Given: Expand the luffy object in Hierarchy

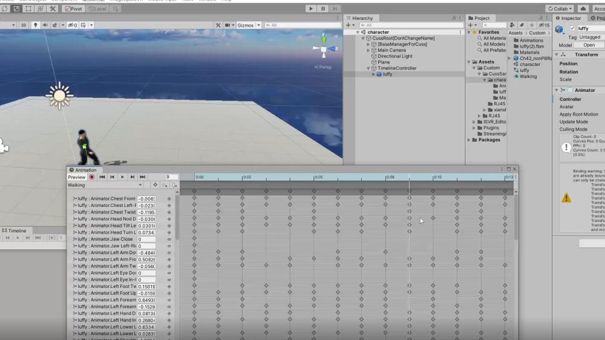Looking at the screenshot, I should pyautogui.click(x=373, y=74).
